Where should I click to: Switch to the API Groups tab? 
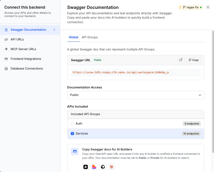pyautogui.click(x=90, y=37)
